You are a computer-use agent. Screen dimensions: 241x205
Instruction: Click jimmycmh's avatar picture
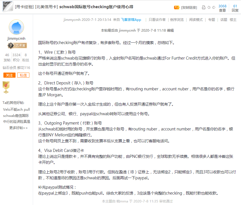coord(16,27)
